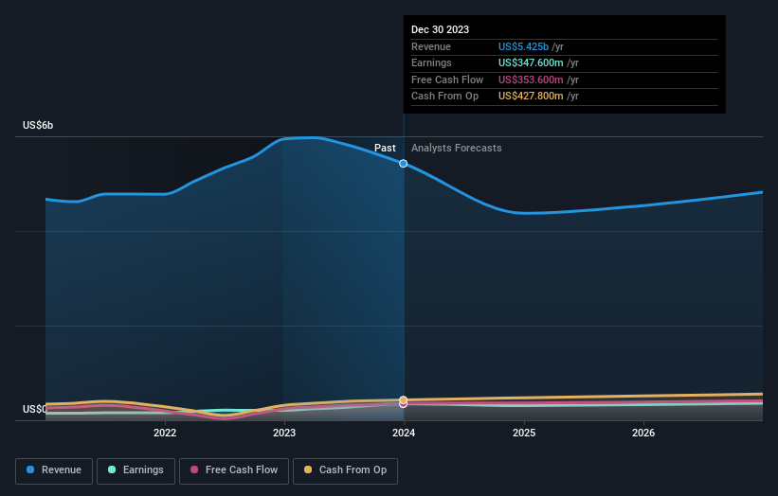Click the US$353.600m free cash flow value
The width and height of the screenshot is (778, 496).
coord(531,80)
